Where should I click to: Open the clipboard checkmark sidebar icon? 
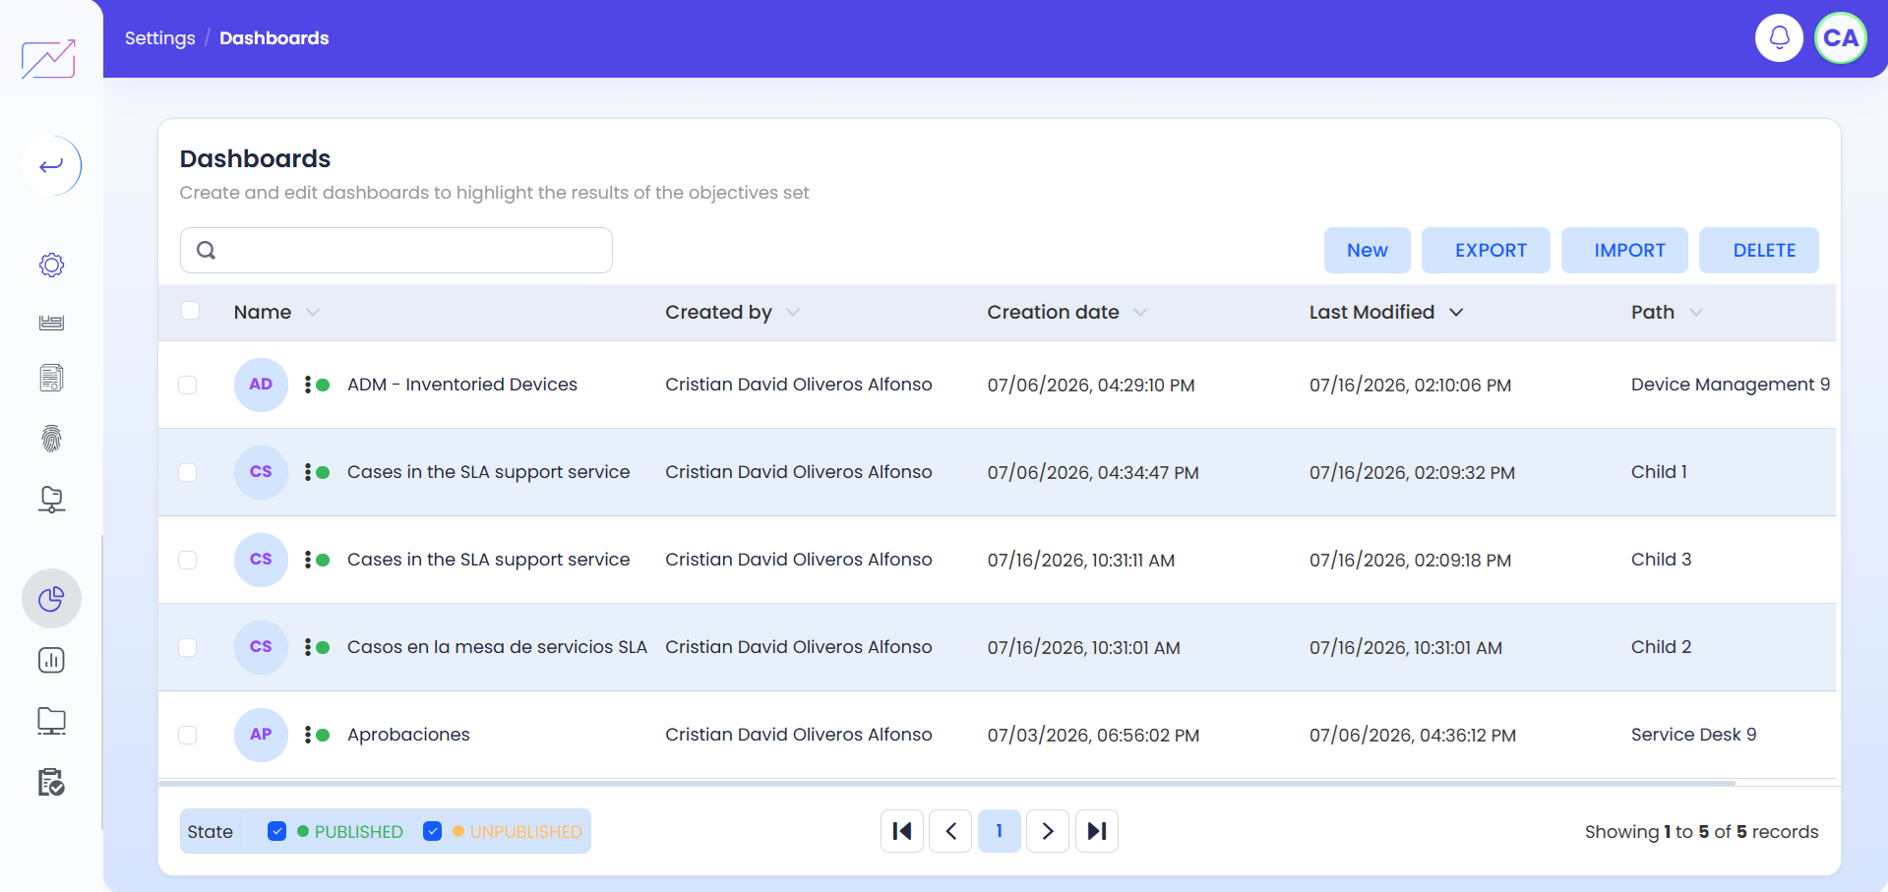pyautogui.click(x=51, y=783)
